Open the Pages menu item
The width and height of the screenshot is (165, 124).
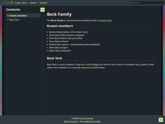(x=18, y=3)
